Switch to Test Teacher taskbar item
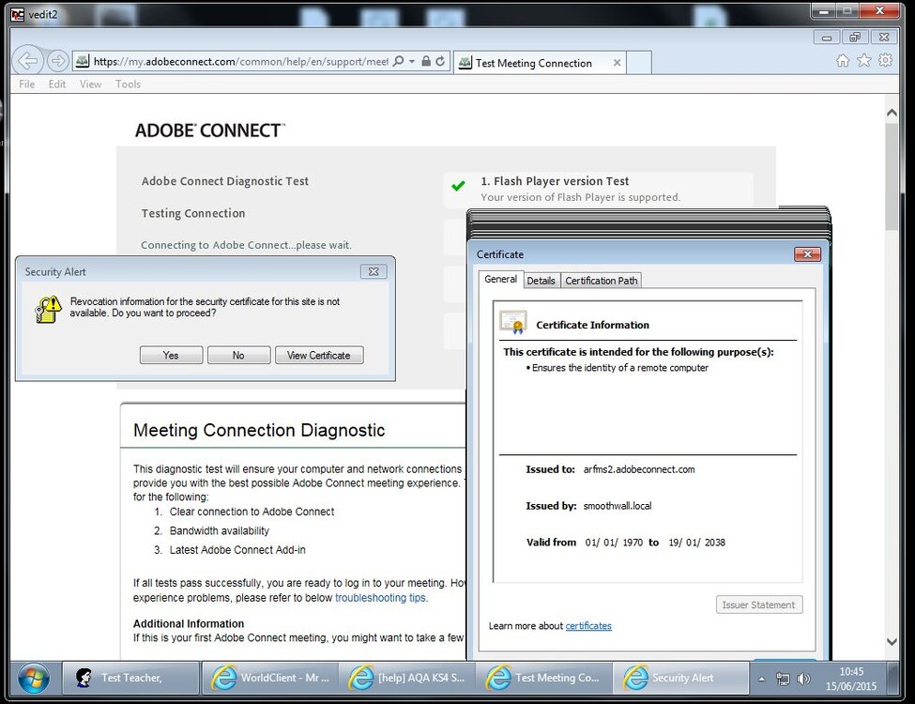This screenshot has height=704, width=915. click(130, 678)
